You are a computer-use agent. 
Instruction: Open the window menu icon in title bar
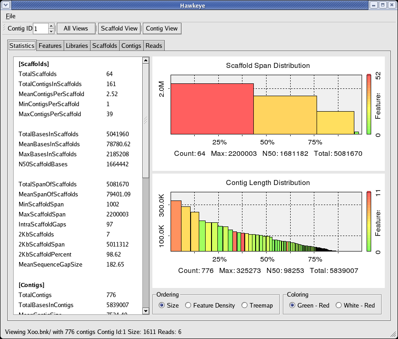5,5
